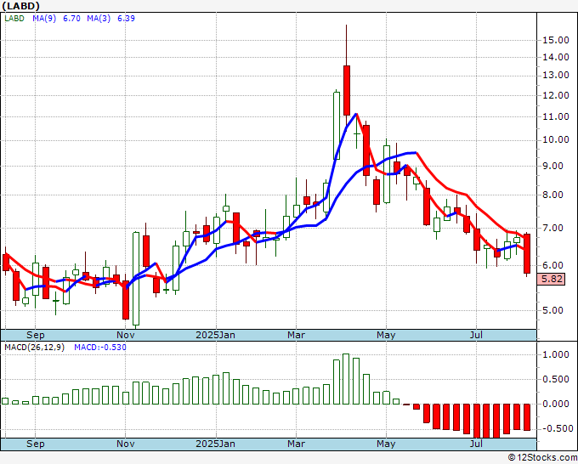This screenshot has height=464, width=578.
Task: Click Nov on the price chart time axis
Action: click(125, 335)
